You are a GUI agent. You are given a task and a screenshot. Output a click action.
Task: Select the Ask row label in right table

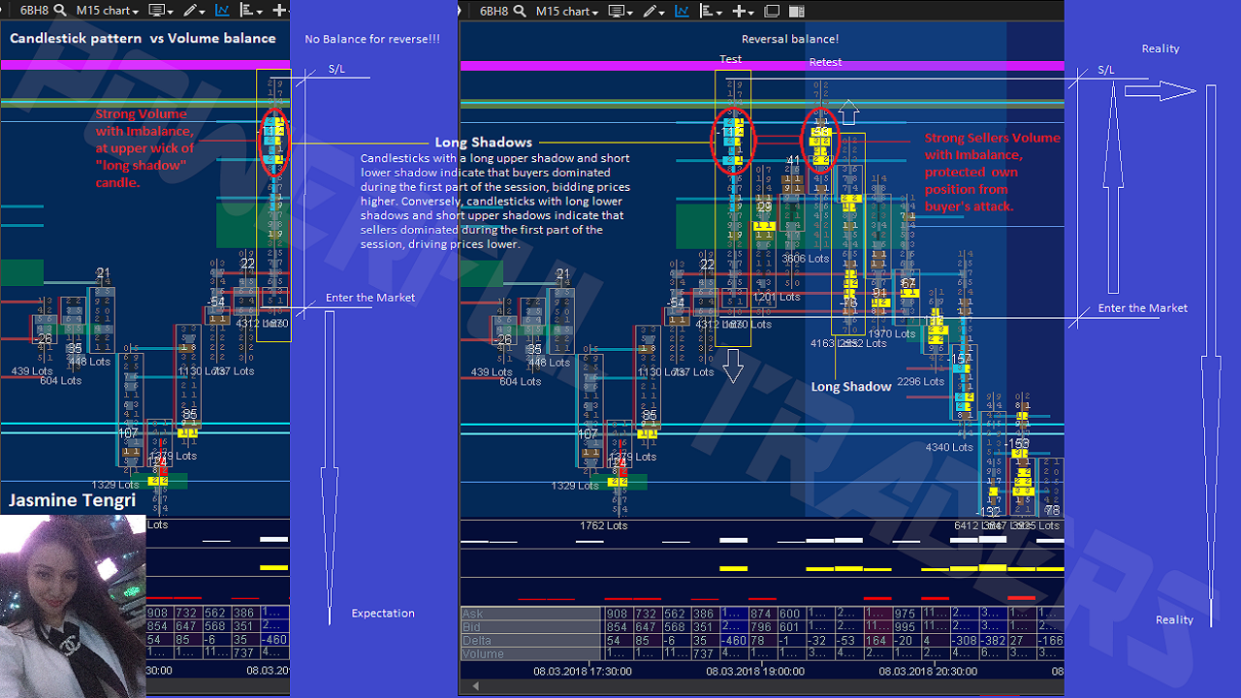click(x=473, y=614)
